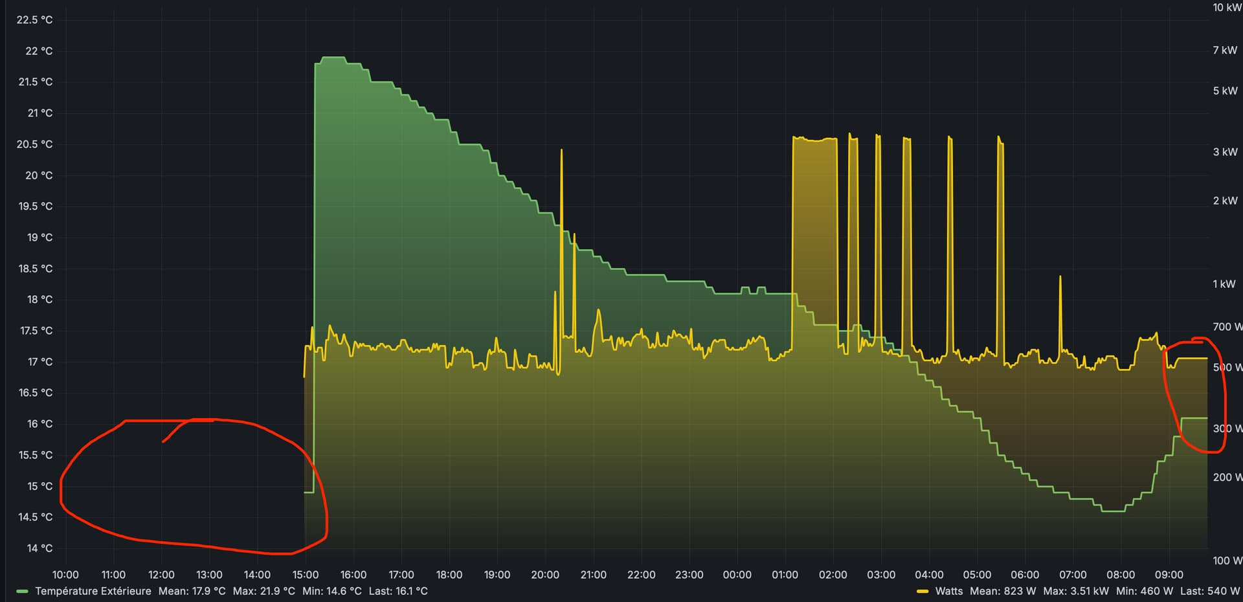The width and height of the screenshot is (1243, 602).
Task: Click the 2 kW right axis label
Action: pos(1225,201)
